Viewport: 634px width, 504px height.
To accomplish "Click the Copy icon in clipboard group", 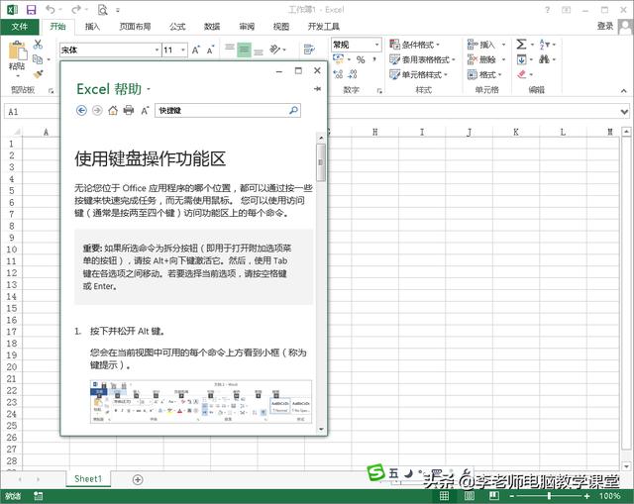I will point(38,59).
